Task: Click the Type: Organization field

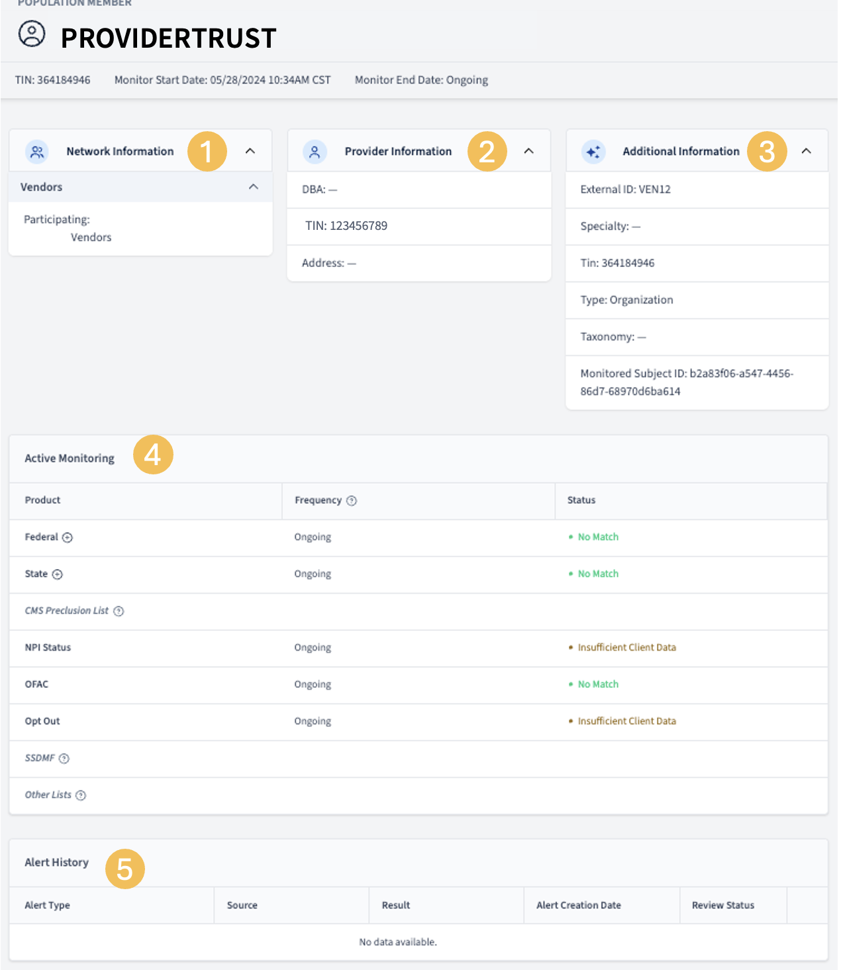Action: (697, 300)
